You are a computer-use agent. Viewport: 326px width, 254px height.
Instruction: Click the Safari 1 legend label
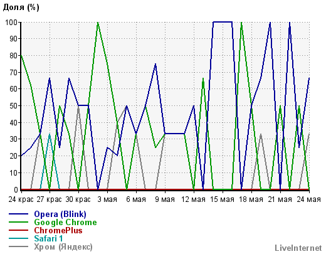[x=48, y=238]
